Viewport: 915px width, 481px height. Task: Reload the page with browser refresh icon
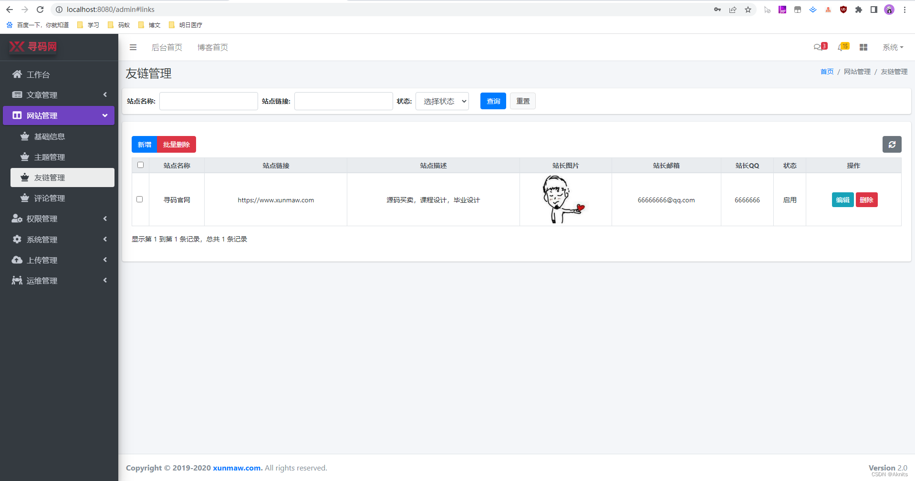40,10
